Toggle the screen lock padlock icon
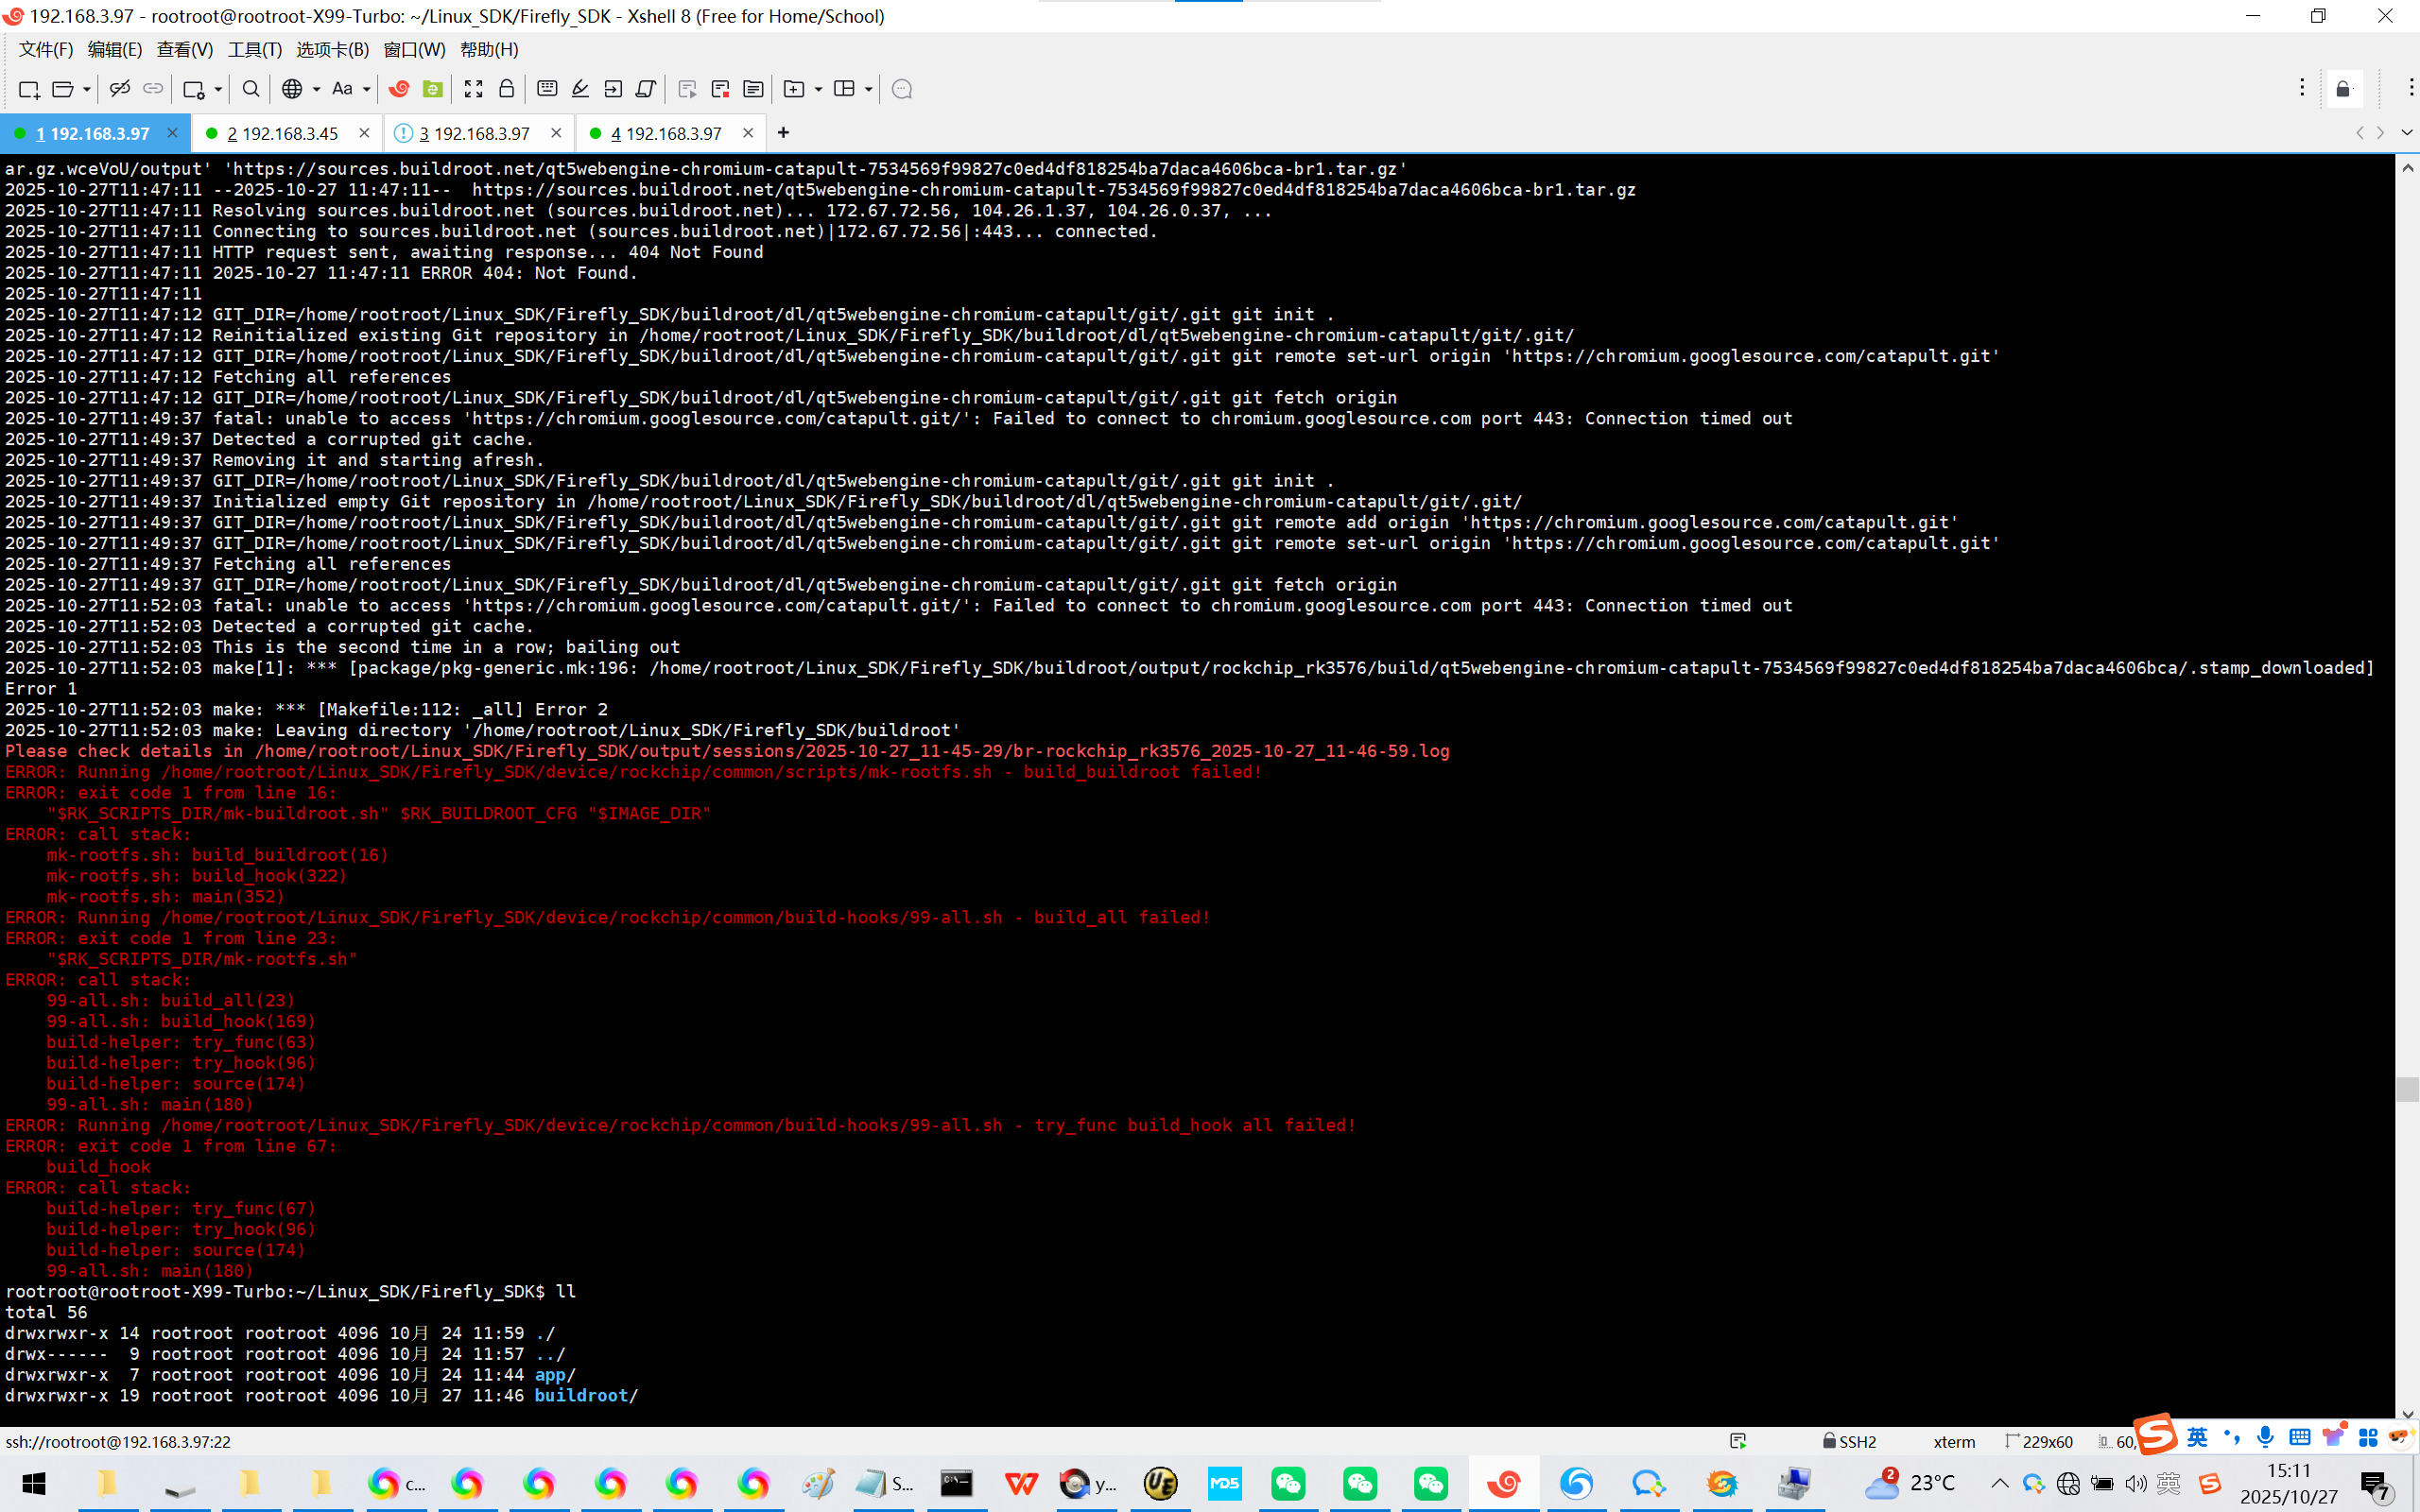The width and height of the screenshot is (2420, 1512). 506,89
